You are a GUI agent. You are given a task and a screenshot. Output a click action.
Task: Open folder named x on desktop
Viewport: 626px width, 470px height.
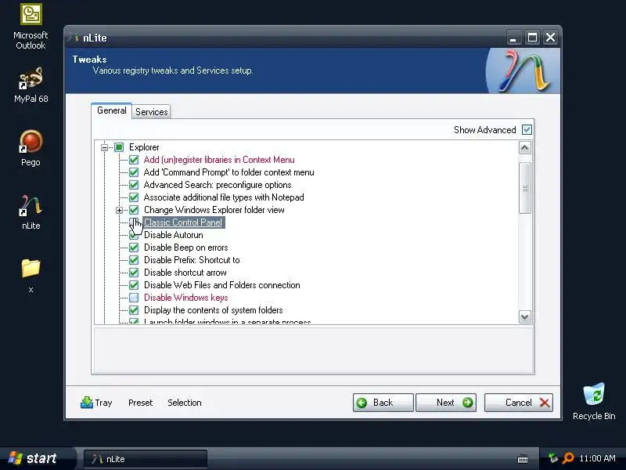[31, 276]
